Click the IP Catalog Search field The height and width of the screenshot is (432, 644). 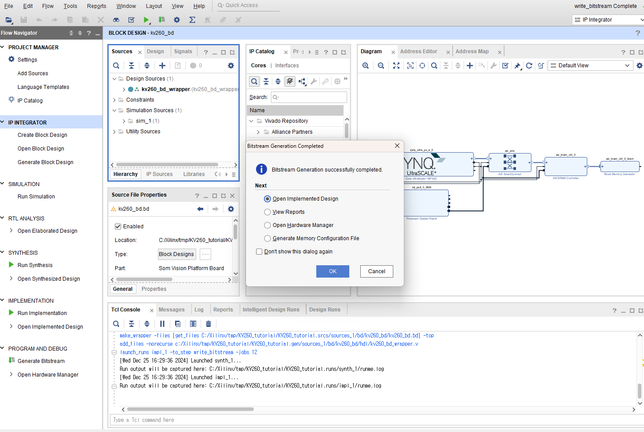tap(309, 97)
